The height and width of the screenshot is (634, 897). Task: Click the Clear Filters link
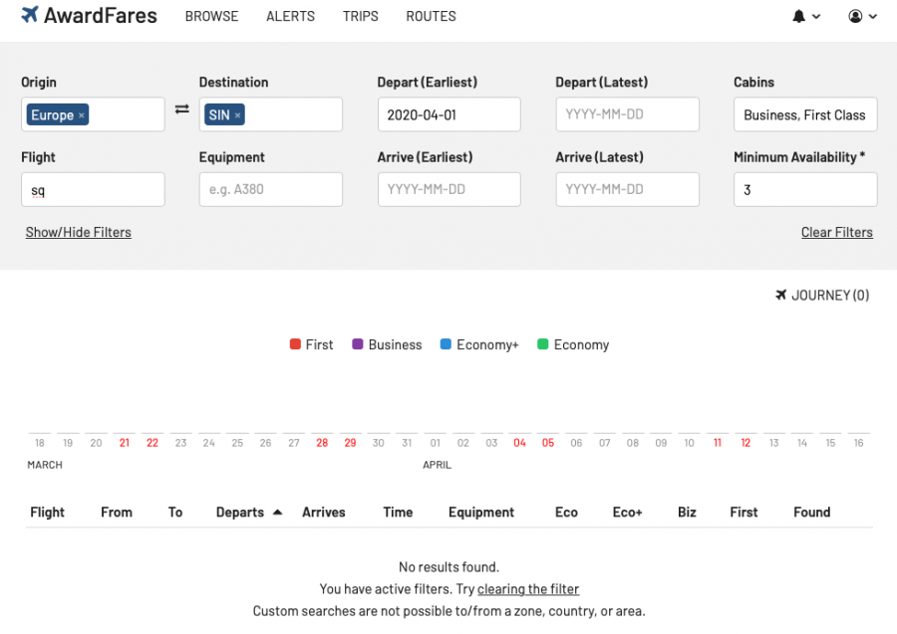coord(836,232)
